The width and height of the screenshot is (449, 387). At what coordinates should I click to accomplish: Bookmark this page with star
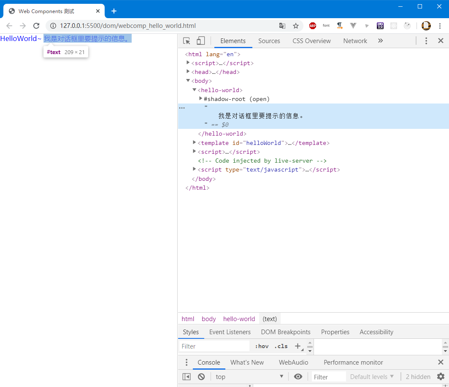tap(296, 26)
